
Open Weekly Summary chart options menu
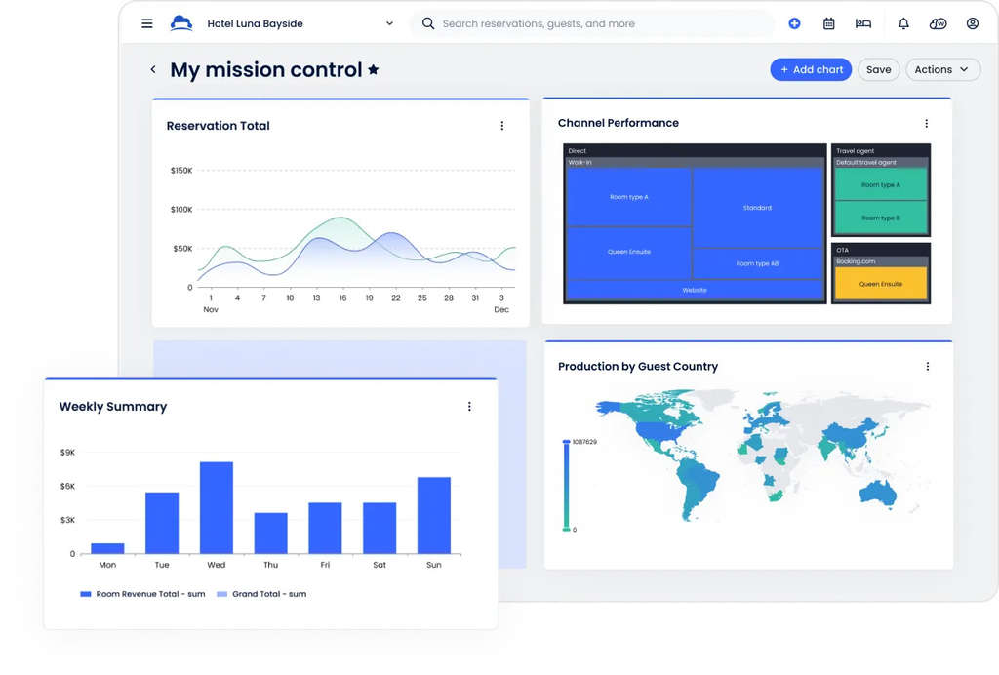pos(469,407)
